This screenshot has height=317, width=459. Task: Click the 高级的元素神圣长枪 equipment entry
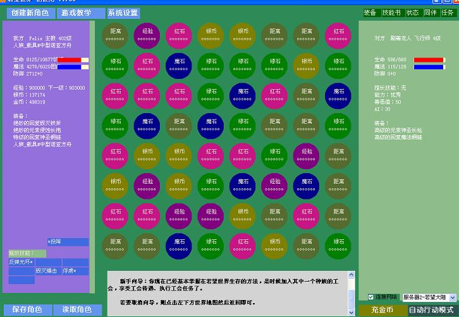pyautogui.click(x=398, y=130)
